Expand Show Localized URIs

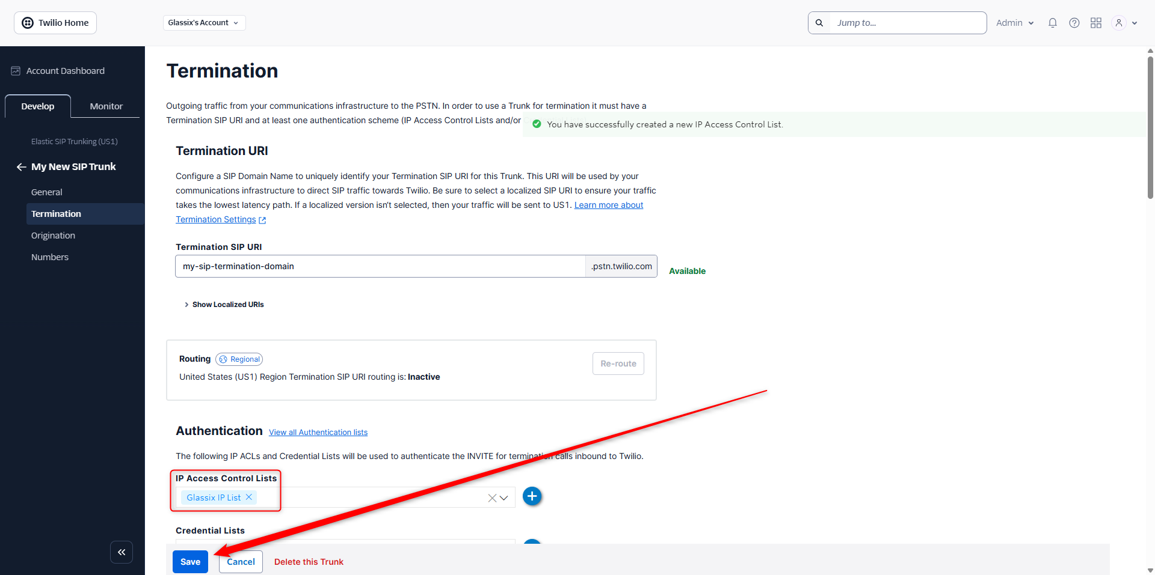pyautogui.click(x=224, y=305)
